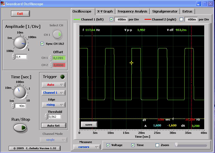This screenshot has width=215, height=153.
Task: Click the CH 2 offset field 0,0000
Action: coord(59,65)
